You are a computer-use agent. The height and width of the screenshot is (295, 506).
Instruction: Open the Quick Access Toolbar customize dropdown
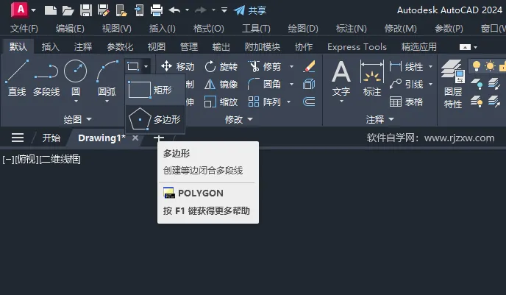(224, 10)
